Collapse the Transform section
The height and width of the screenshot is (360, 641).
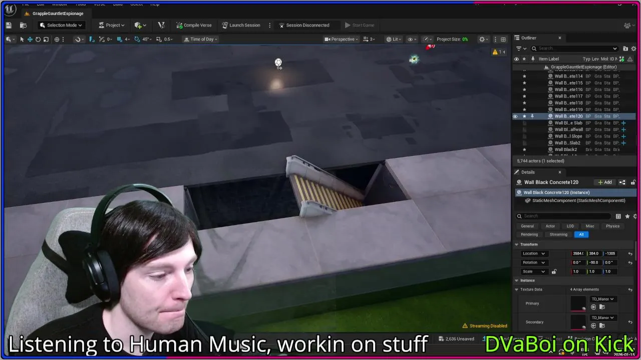(516, 244)
